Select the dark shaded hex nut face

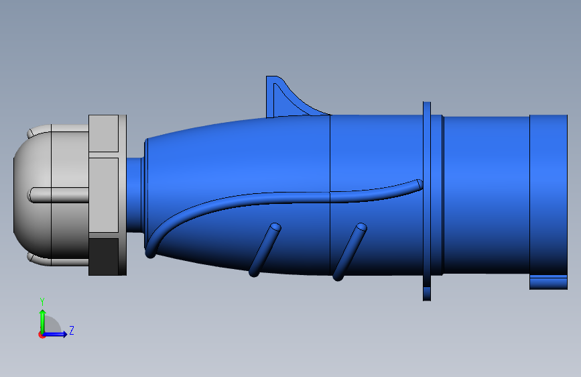[x=104, y=257]
